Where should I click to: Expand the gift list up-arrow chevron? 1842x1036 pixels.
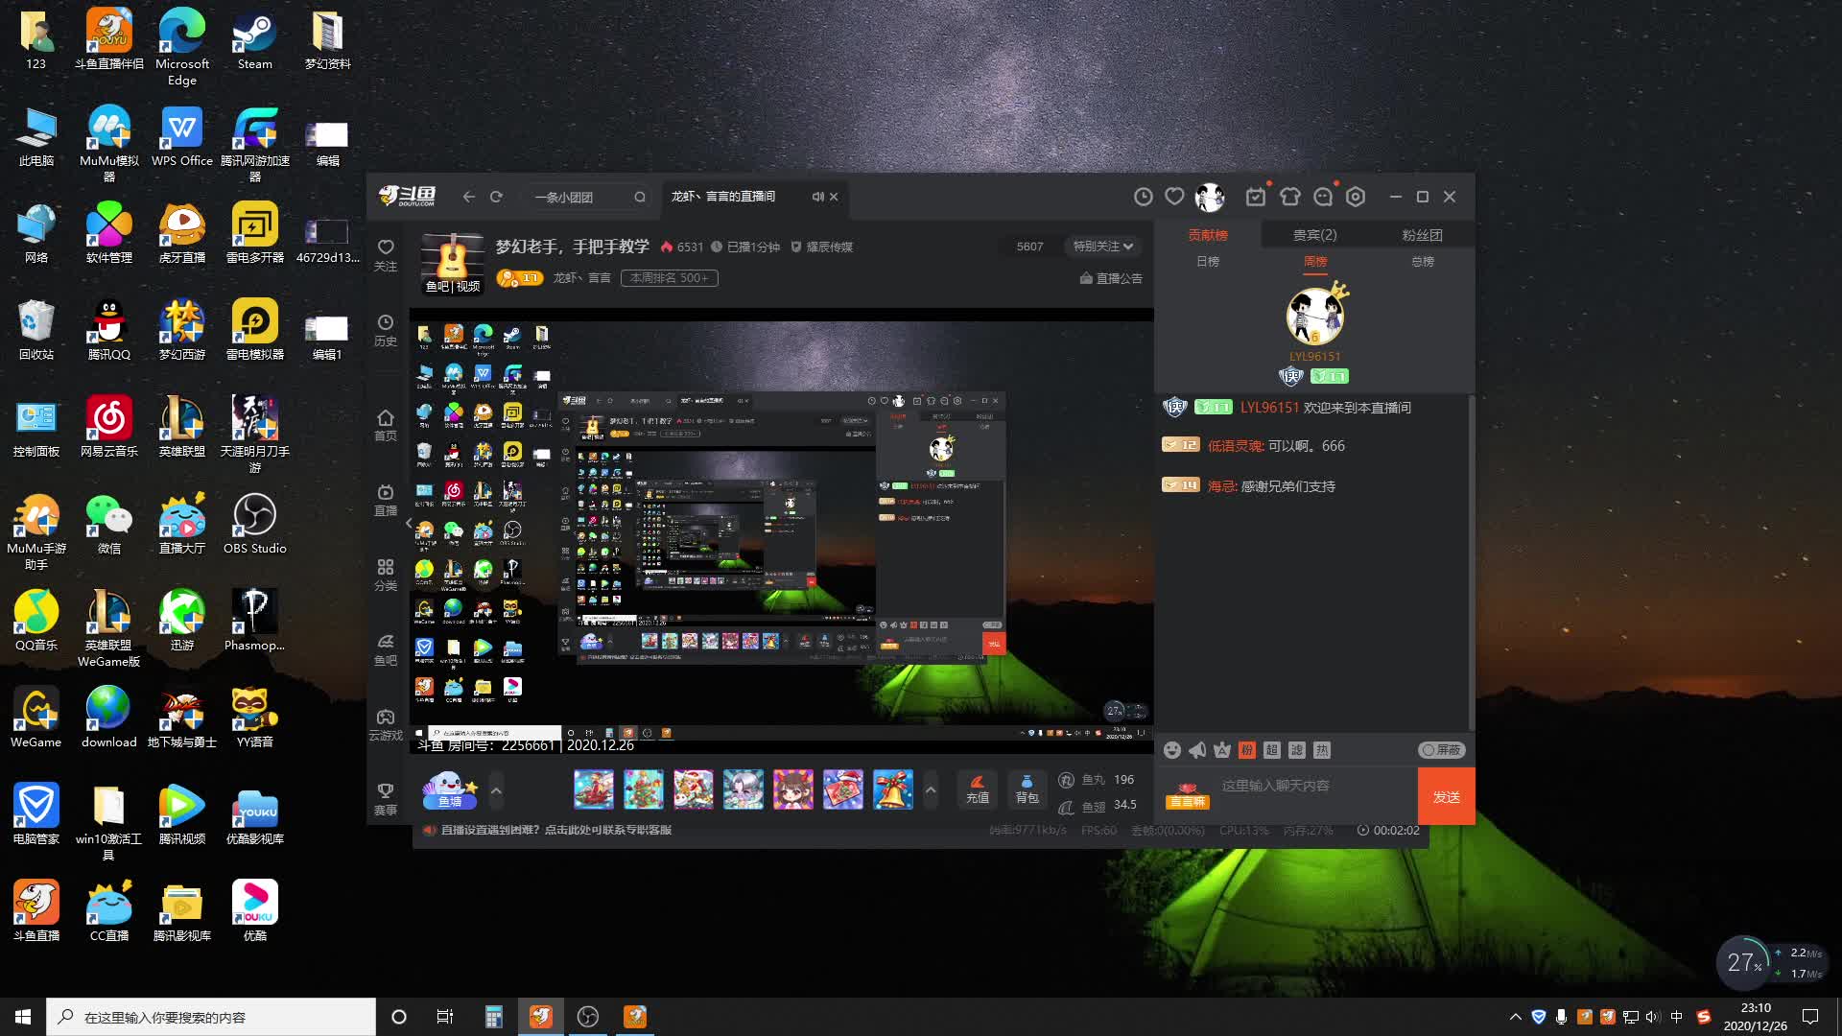pos(930,790)
